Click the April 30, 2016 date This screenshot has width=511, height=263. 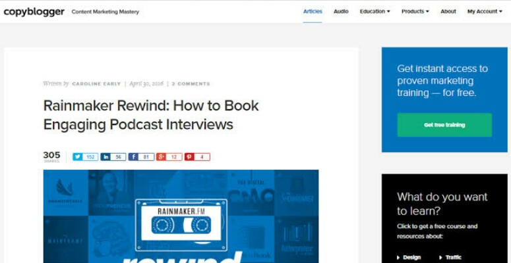[146, 84]
